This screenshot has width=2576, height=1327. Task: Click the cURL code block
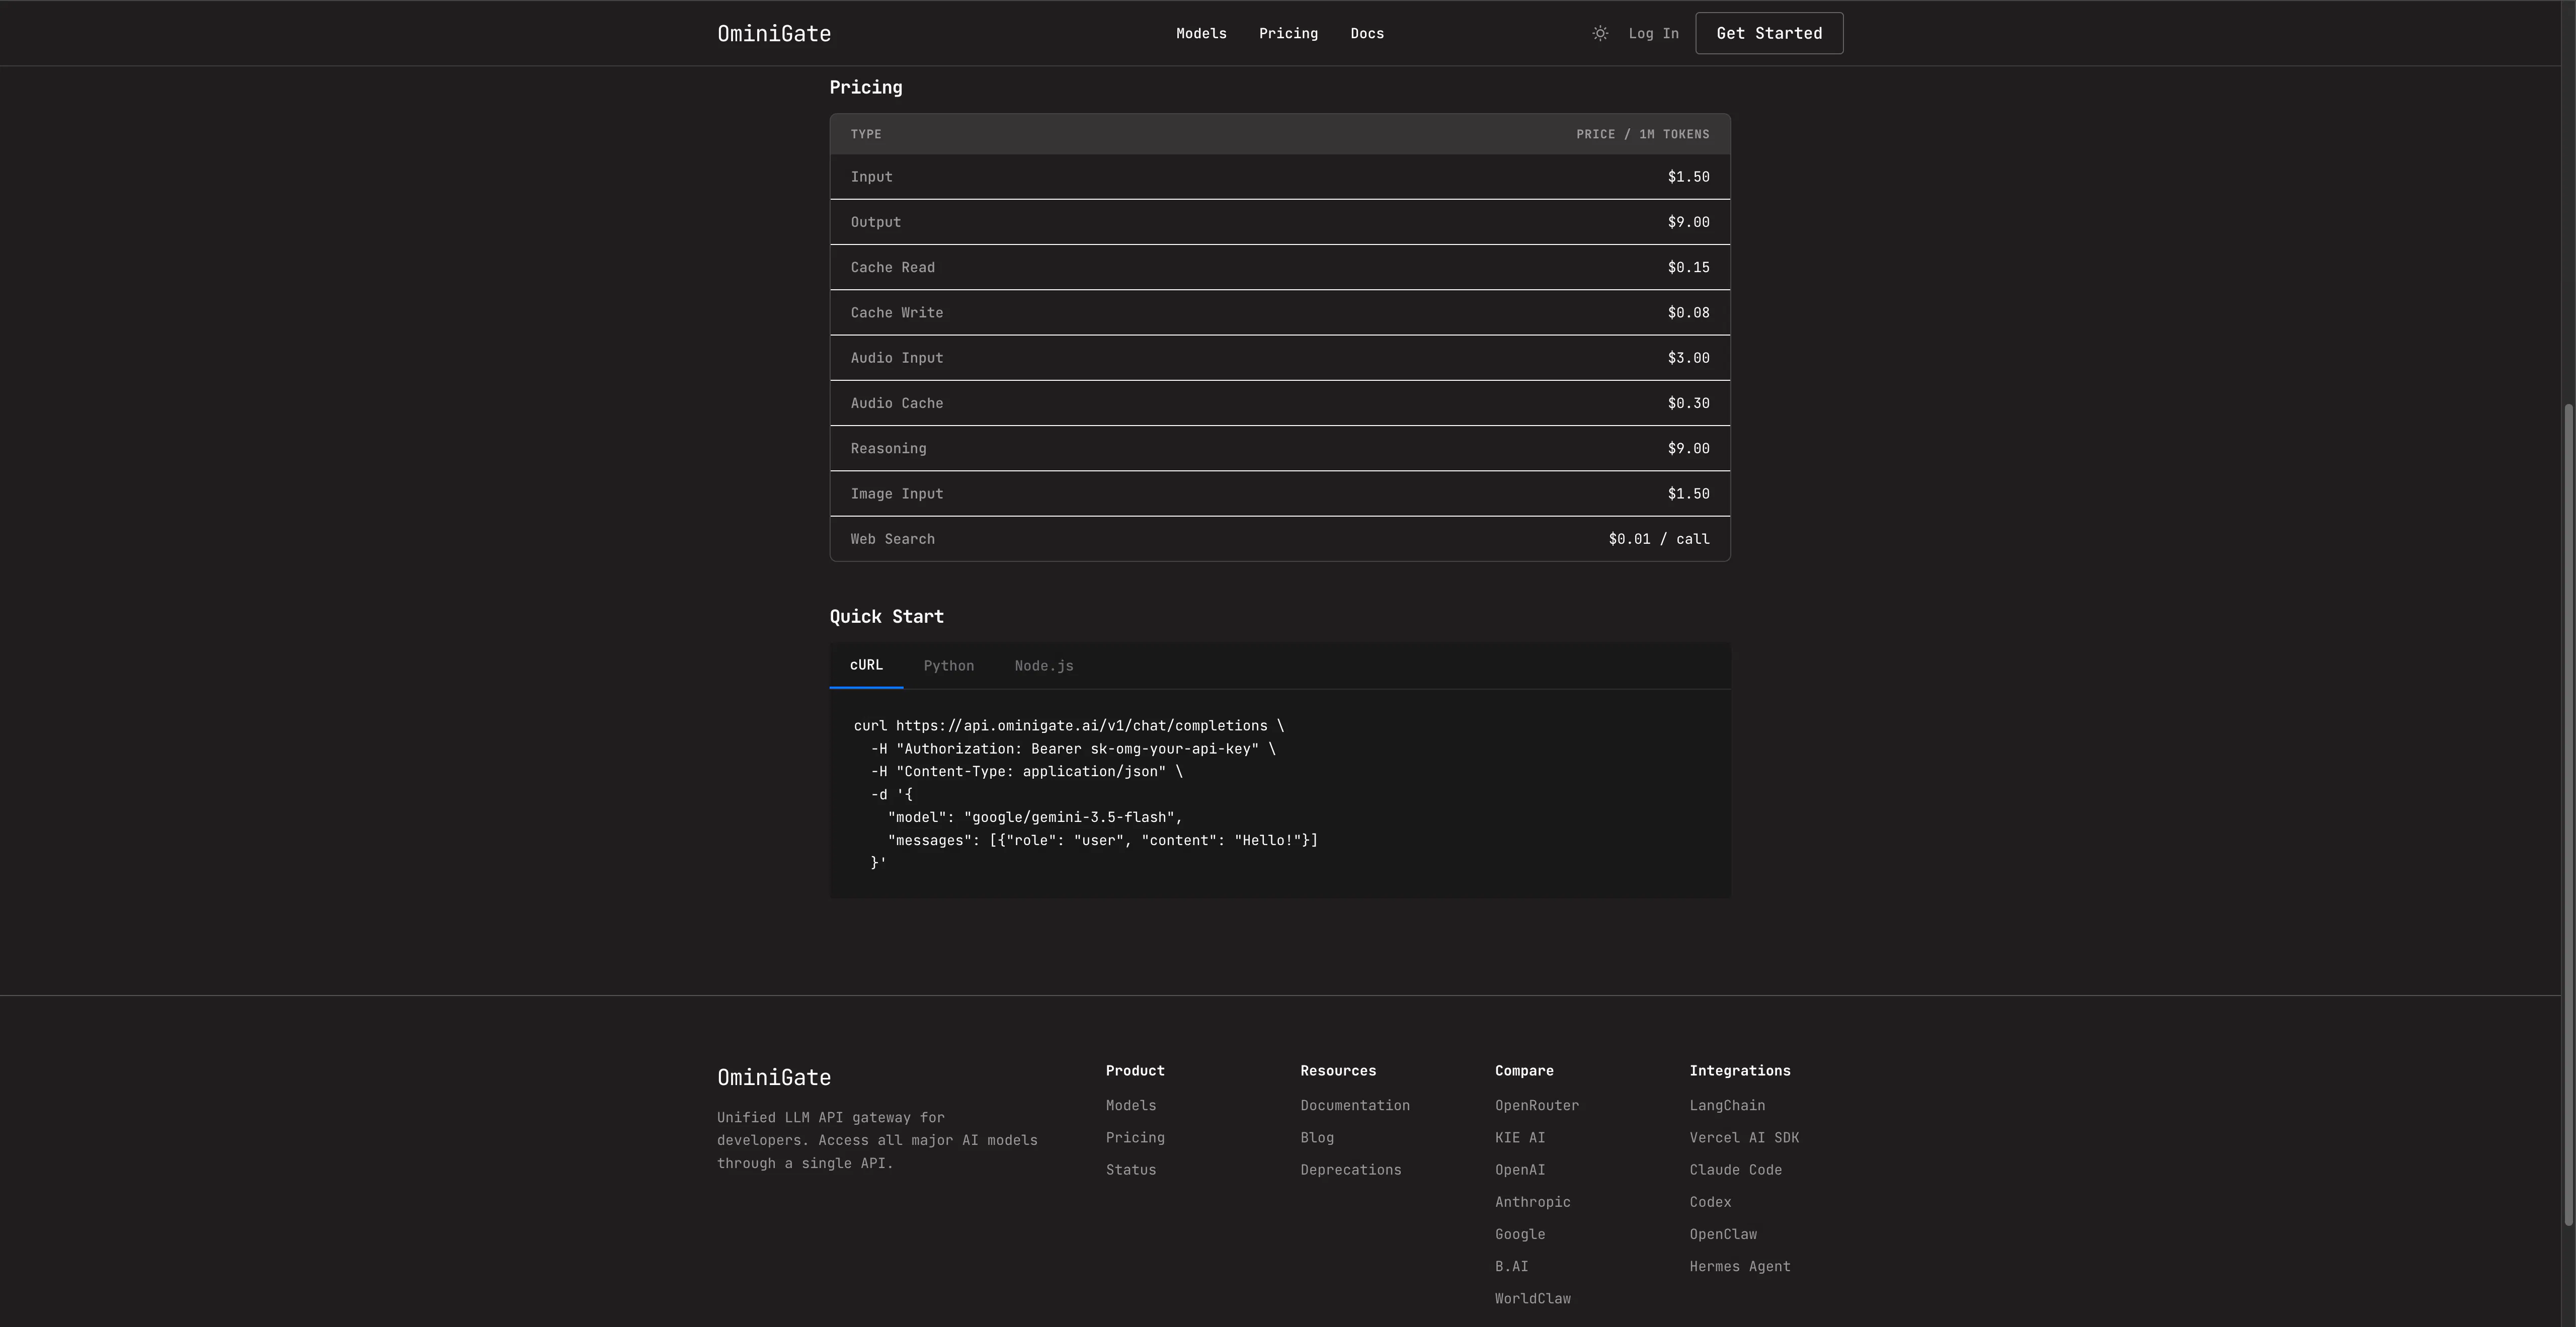(x=1280, y=794)
